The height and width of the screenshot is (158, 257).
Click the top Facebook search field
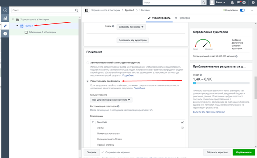(x=172, y=2)
